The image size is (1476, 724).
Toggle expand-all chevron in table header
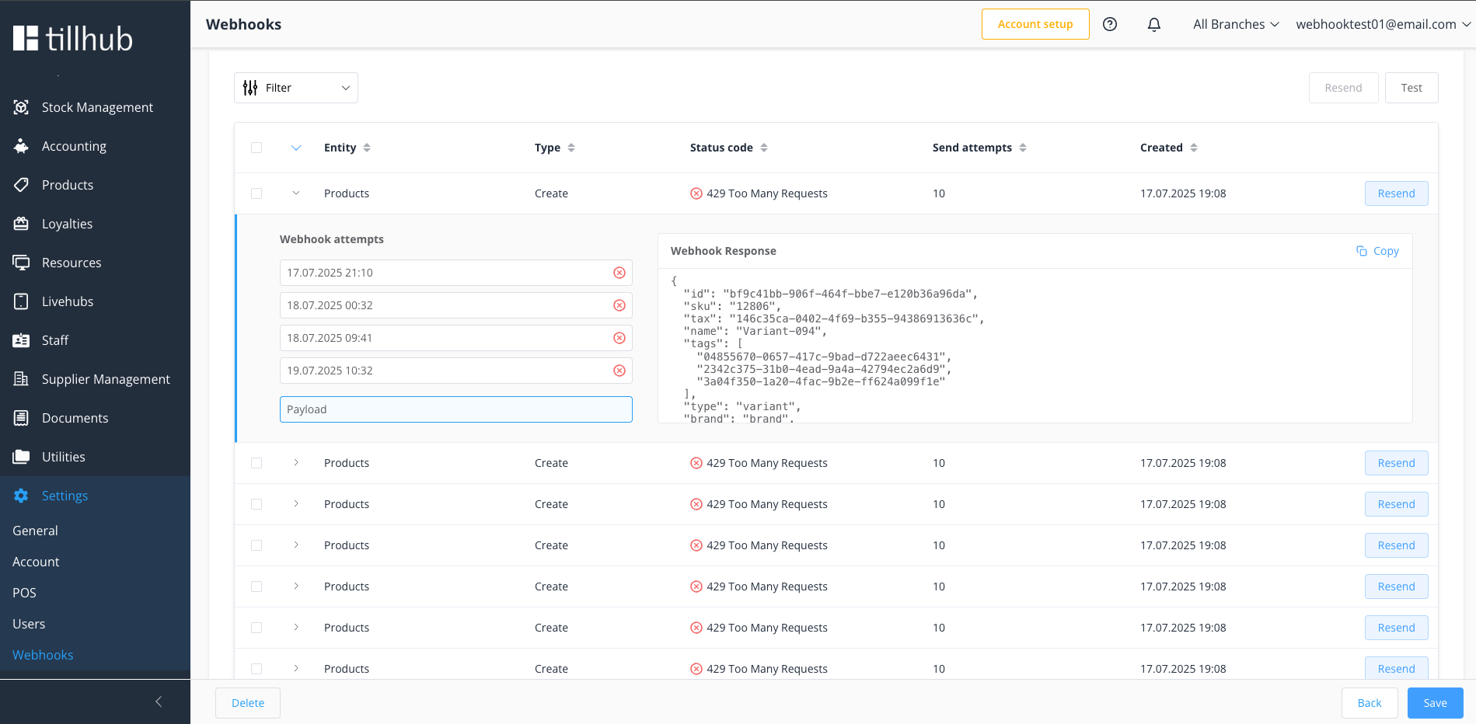296,148
